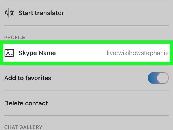This screenshot has width=173, height=130.
Task: Tap the Add to favorites label
Action: 28,78
